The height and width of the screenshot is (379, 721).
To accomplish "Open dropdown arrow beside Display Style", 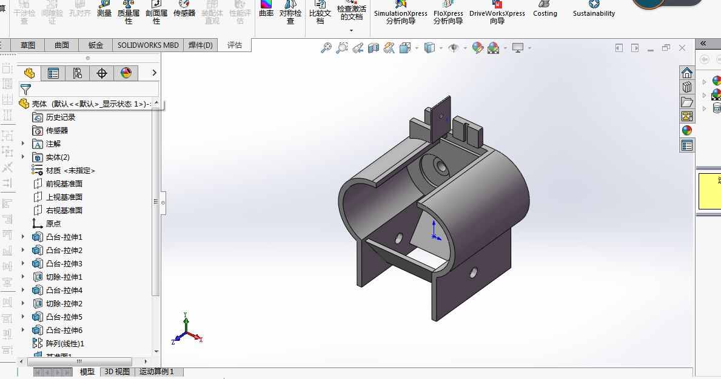I will [x=441, y=48].
